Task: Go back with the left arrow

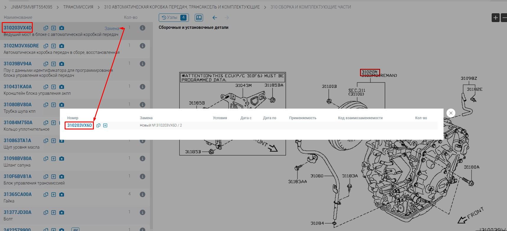Action: click(x=215, y=18)
